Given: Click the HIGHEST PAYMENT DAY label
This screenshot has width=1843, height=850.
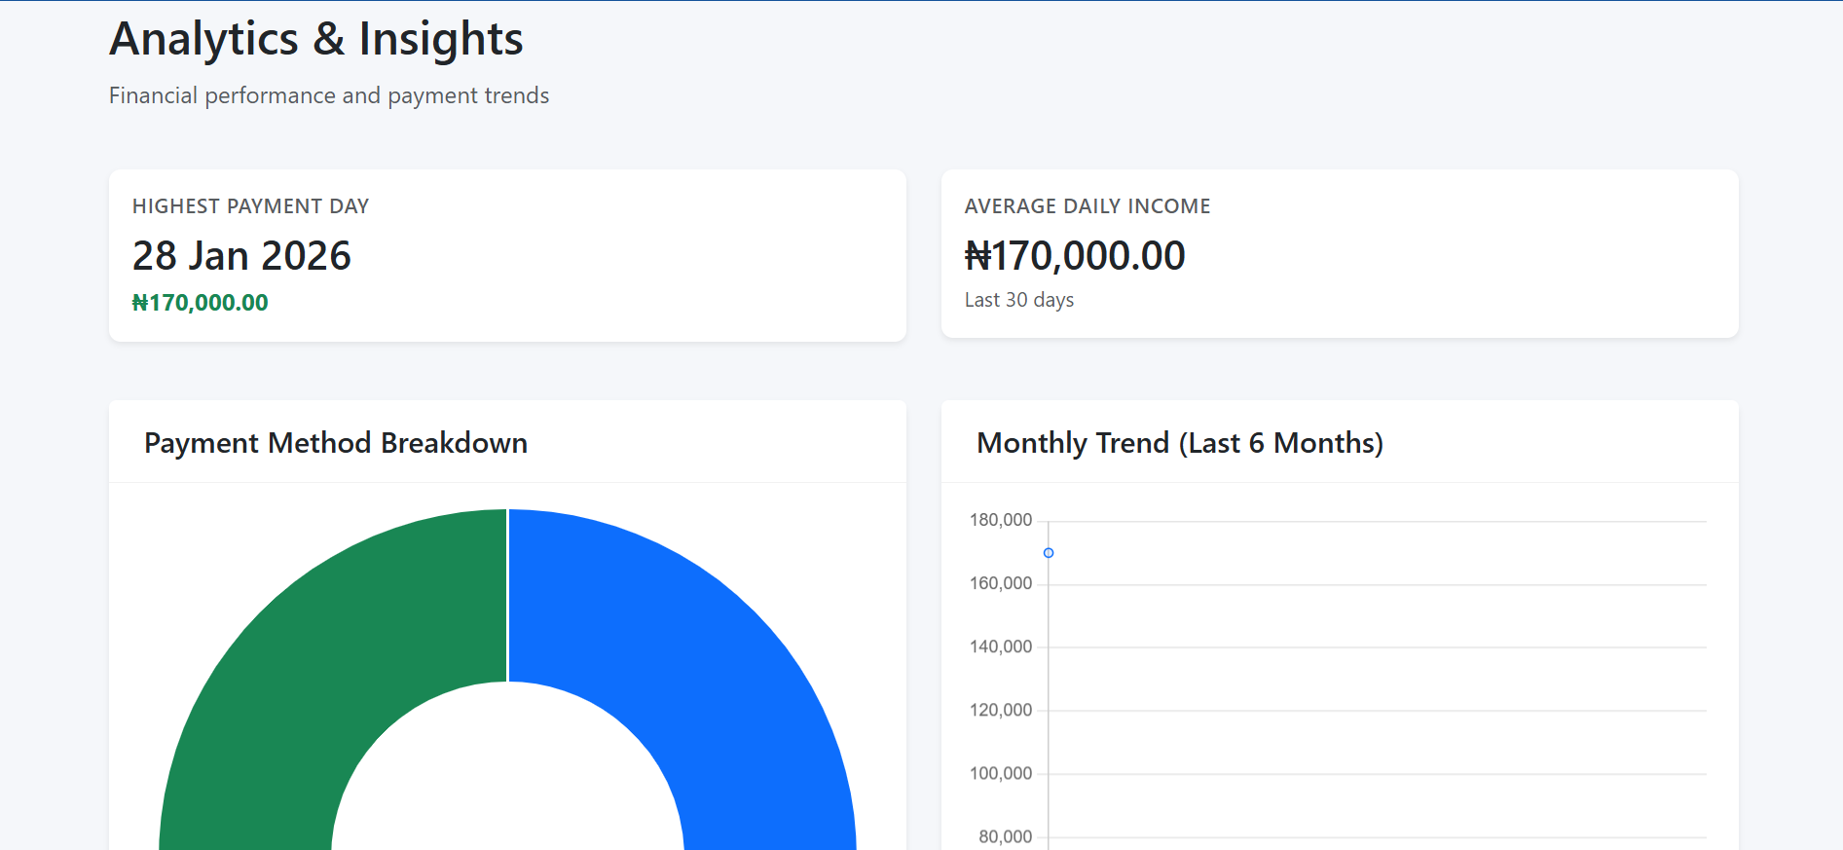Looking at the screenshot, I should coord(251,206).
